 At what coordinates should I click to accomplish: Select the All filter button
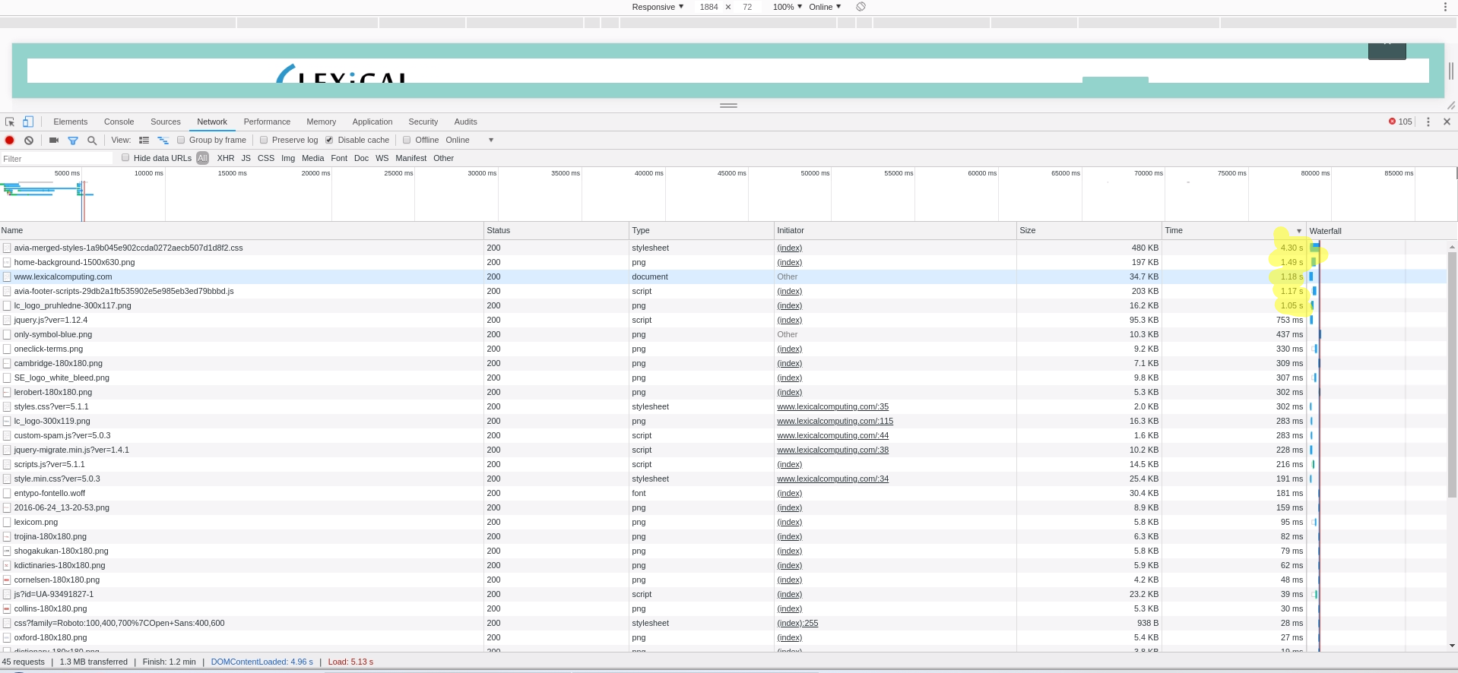coord(202,158)
